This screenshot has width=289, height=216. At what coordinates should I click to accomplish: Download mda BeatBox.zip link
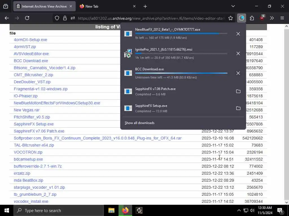click(29, 180)
